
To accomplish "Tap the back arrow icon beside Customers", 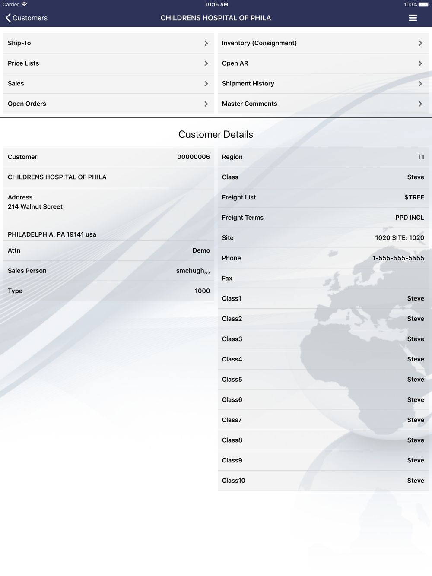I will 8,18.
